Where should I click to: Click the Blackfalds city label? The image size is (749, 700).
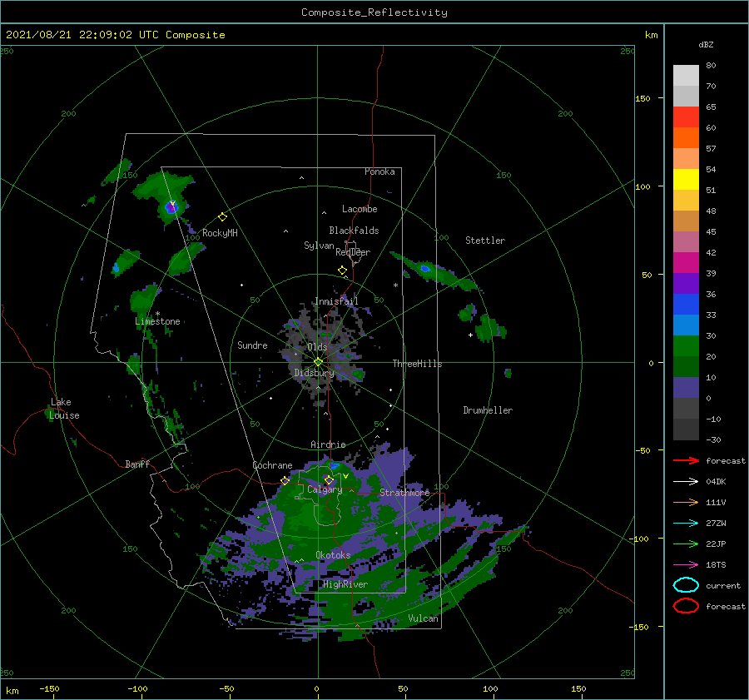(354, 231)
